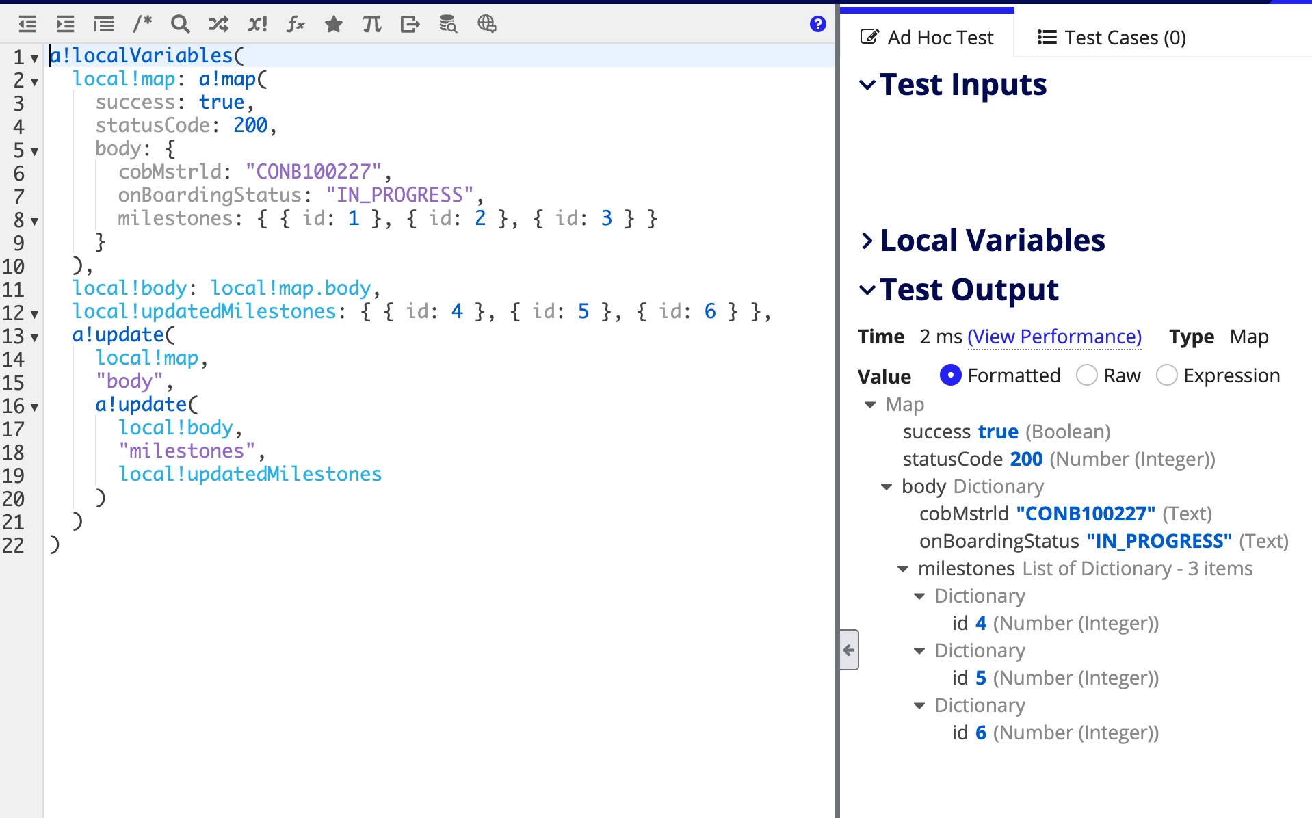Collapse the Dictionary containing id 4
The image size is (1312, 818).
[919, 596]
